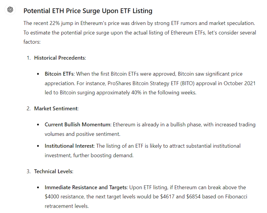Click the "Market Sentiment" list heading
Image resolution: width=267 pixels, height=213 pixels.
(56, 108)
